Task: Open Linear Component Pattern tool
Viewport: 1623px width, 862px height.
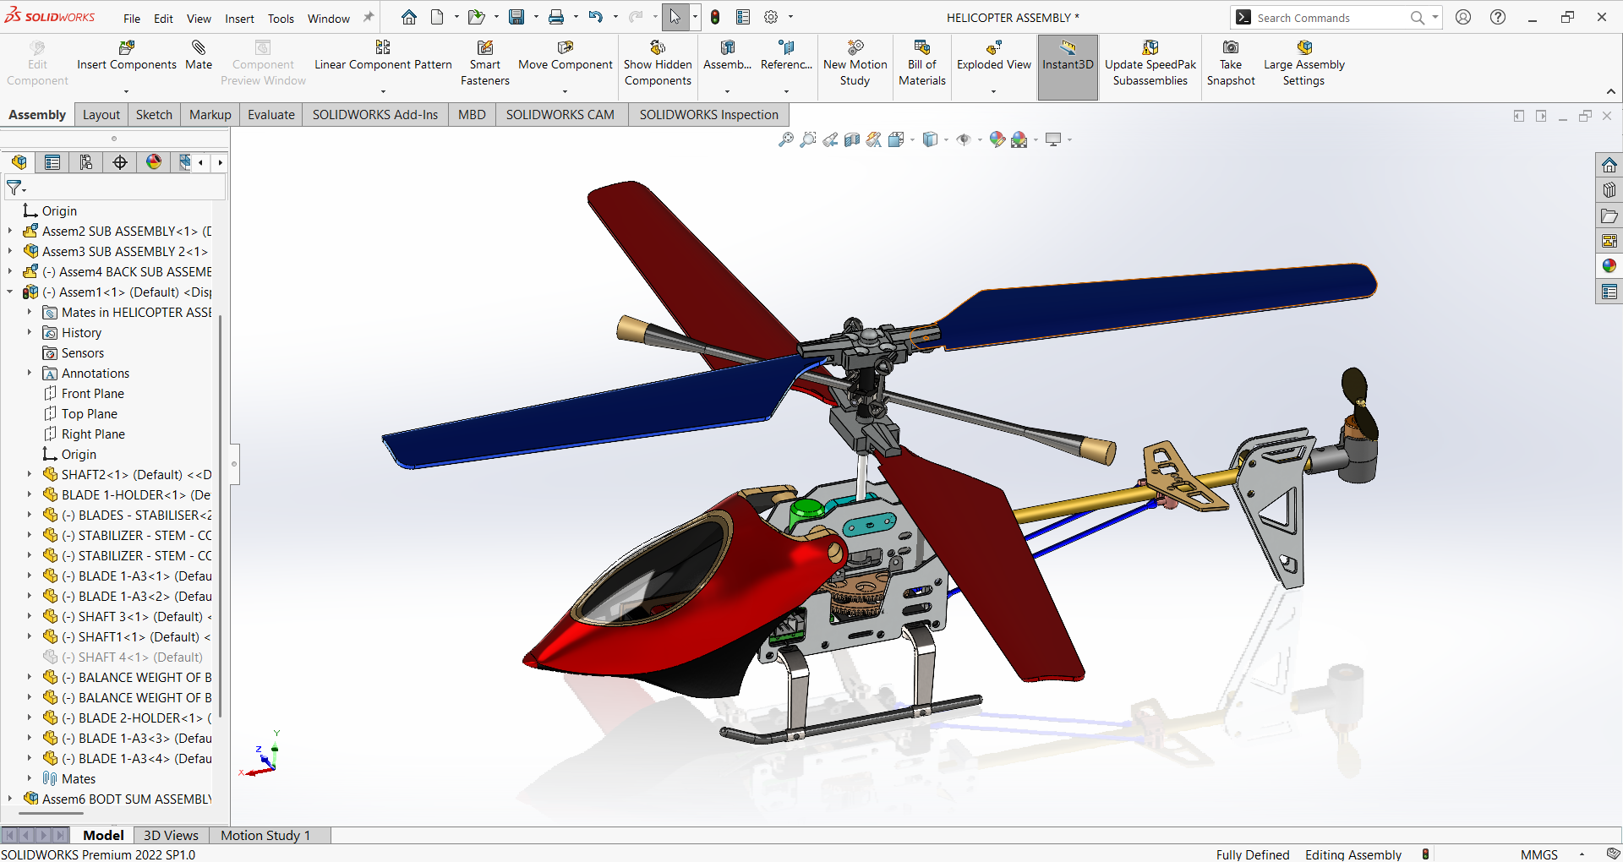Action: tap(383, 56)
